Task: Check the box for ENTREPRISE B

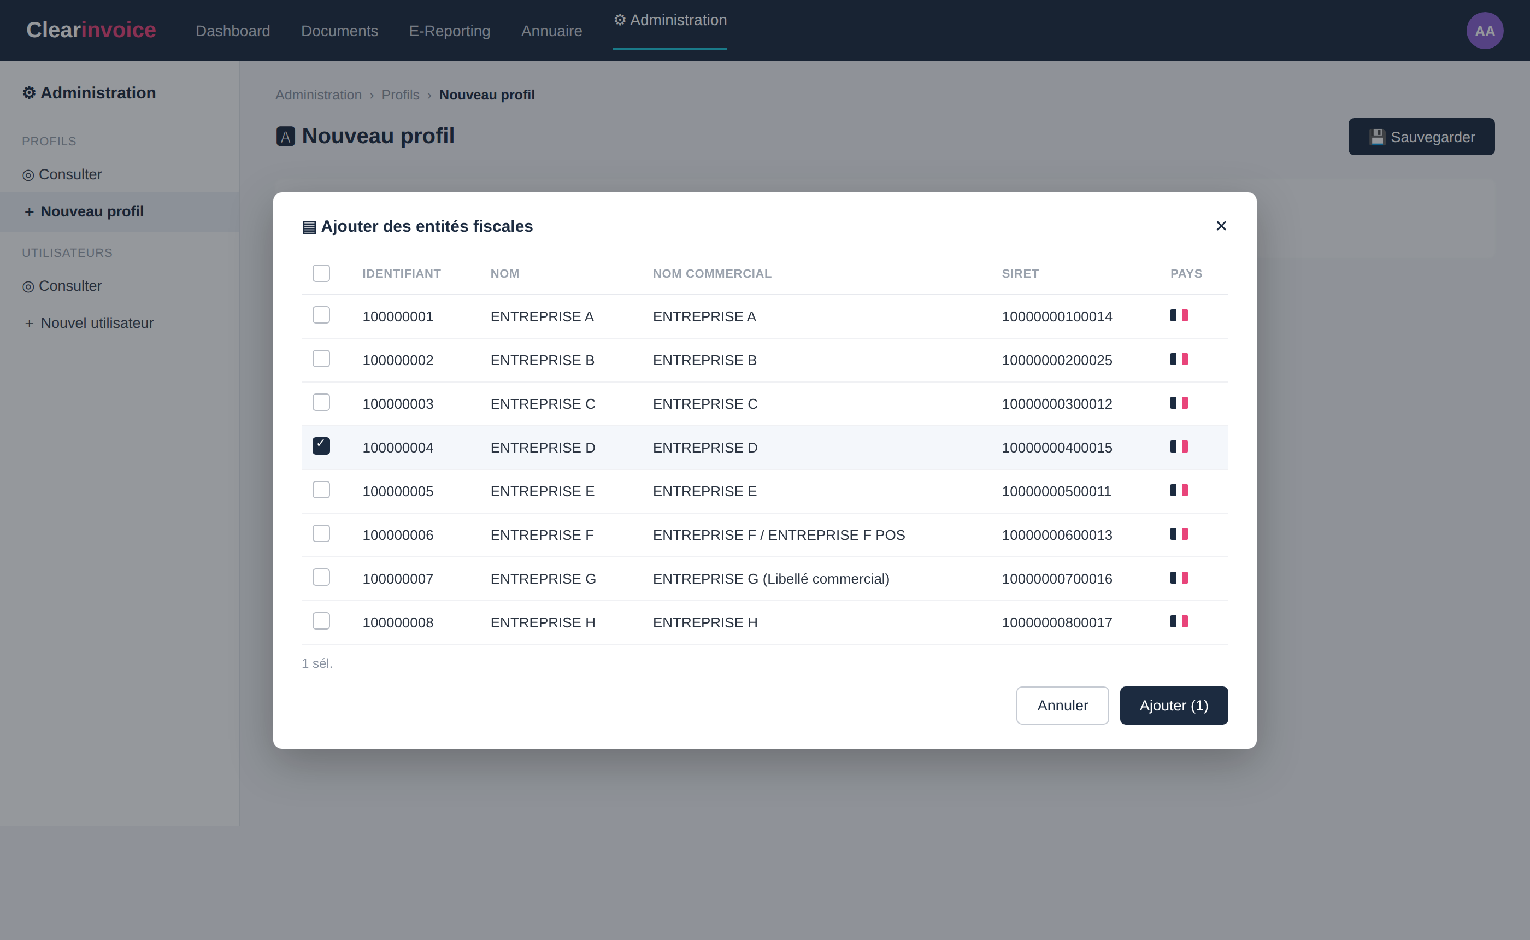Action: tap(321, 359)
